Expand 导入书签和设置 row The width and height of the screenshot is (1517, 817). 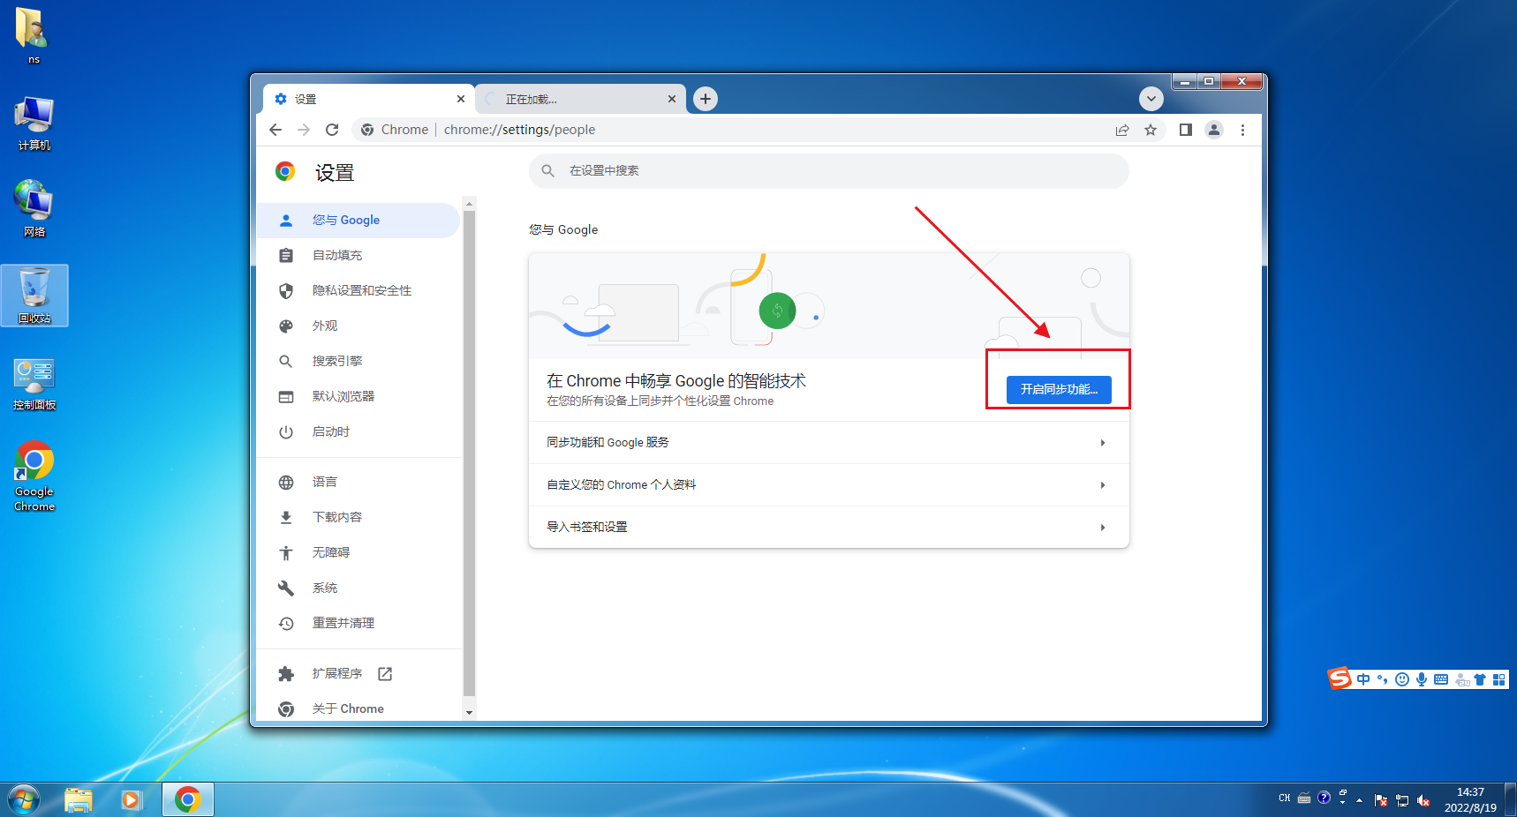[828, 528]
